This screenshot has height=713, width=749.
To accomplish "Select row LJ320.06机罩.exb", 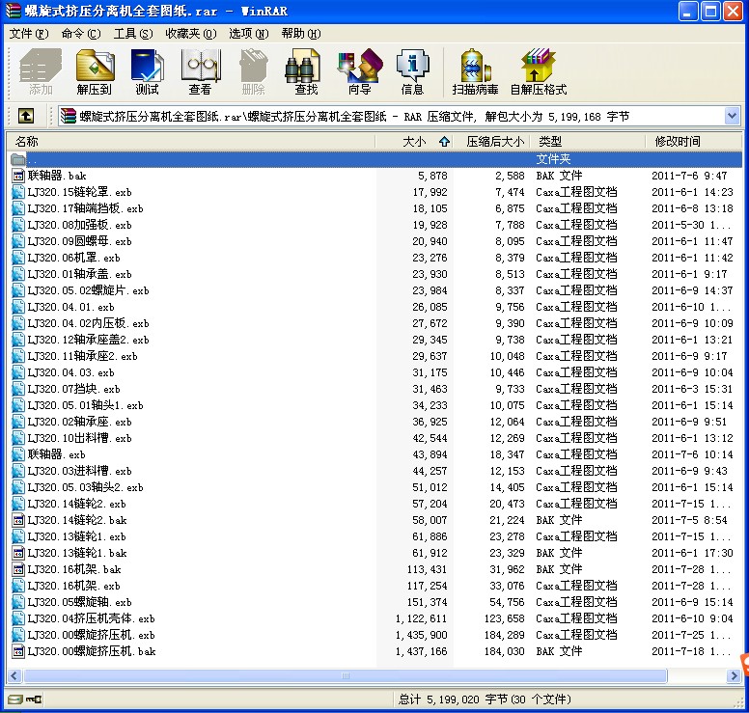I will tap(376, 258).
